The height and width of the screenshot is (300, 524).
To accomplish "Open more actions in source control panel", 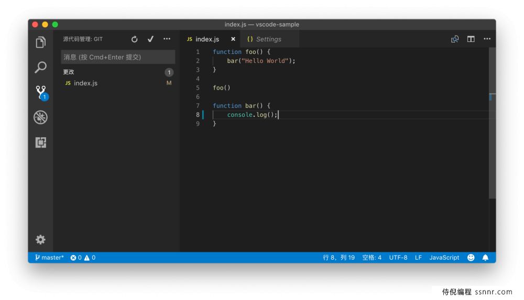I will pos(167,39).
